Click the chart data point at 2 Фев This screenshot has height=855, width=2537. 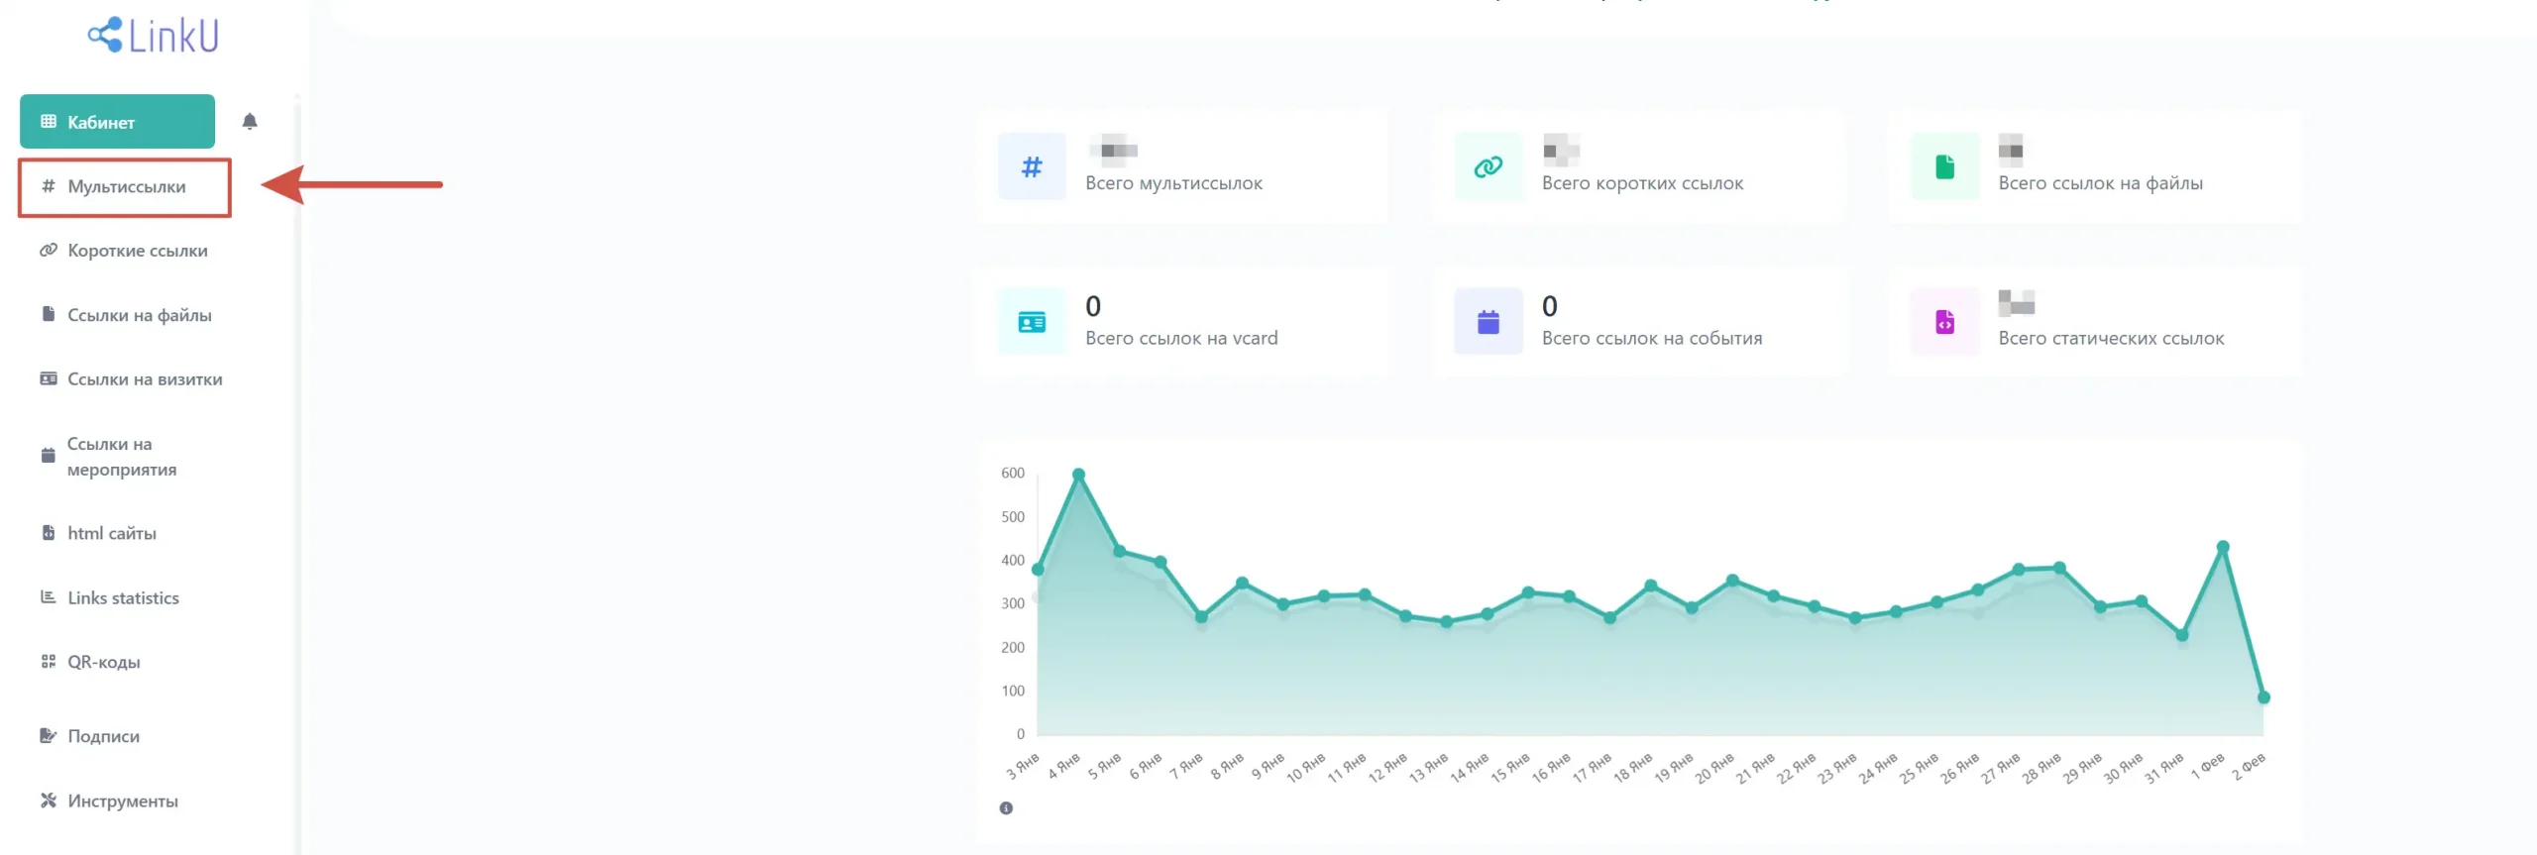tap(2263, 697)
